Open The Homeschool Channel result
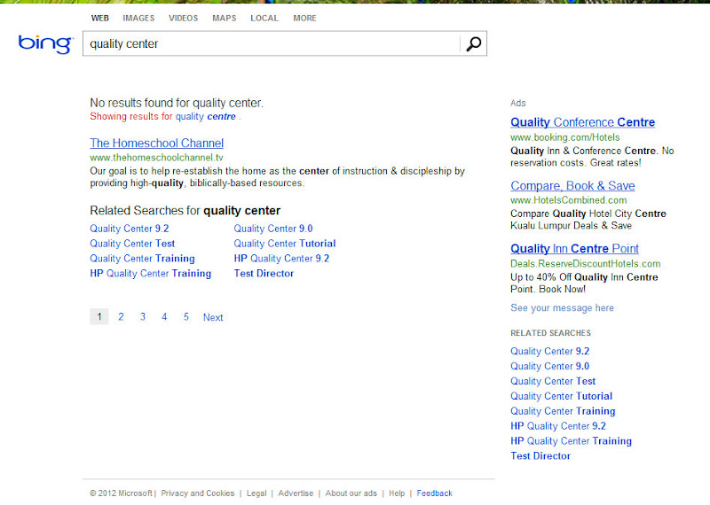 (157, 144)
